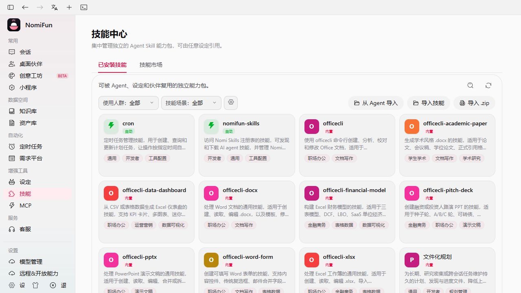Click the circled X exit icon
The width and height of the screenshot is (521, 293).
pos(53,285)
